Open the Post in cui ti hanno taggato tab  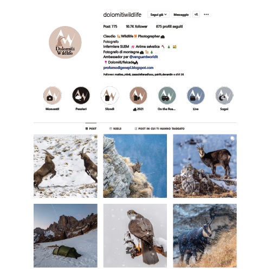159,128
